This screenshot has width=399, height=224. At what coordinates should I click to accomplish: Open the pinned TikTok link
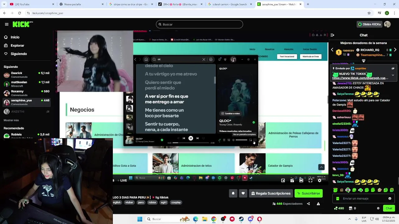click(360, 78)
